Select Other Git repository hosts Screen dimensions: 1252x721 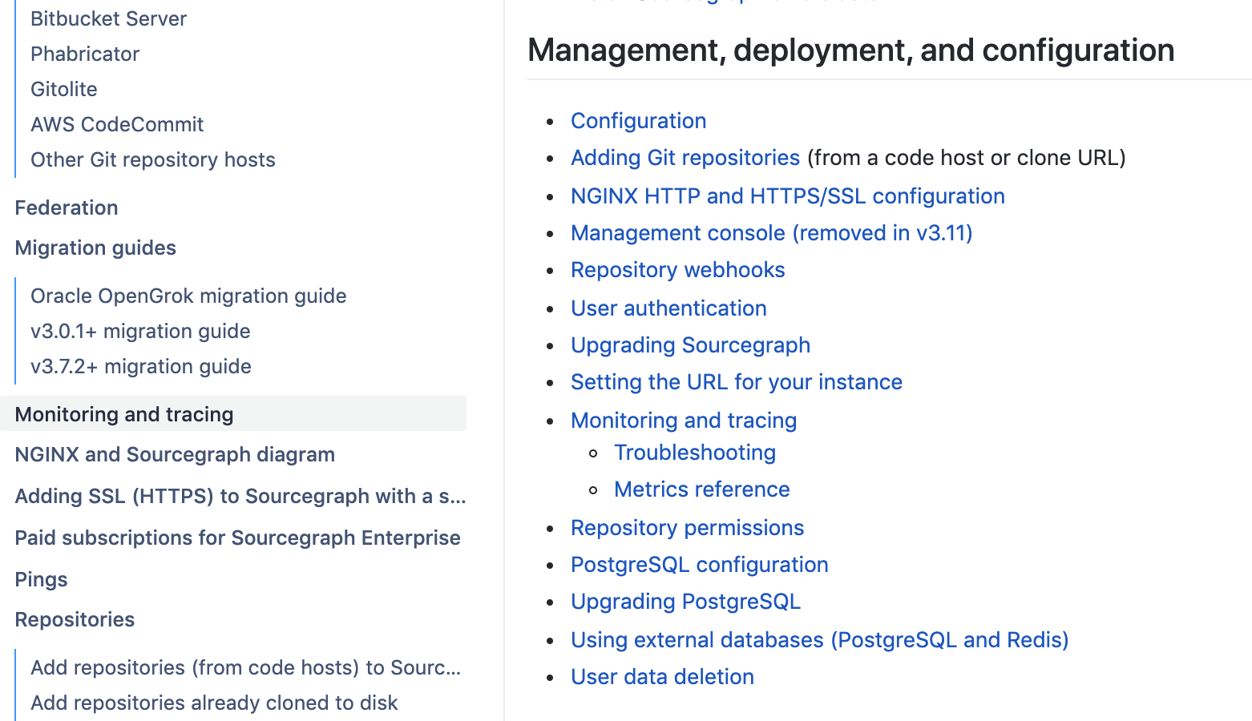pyautogui.click(x=153, y=159)
